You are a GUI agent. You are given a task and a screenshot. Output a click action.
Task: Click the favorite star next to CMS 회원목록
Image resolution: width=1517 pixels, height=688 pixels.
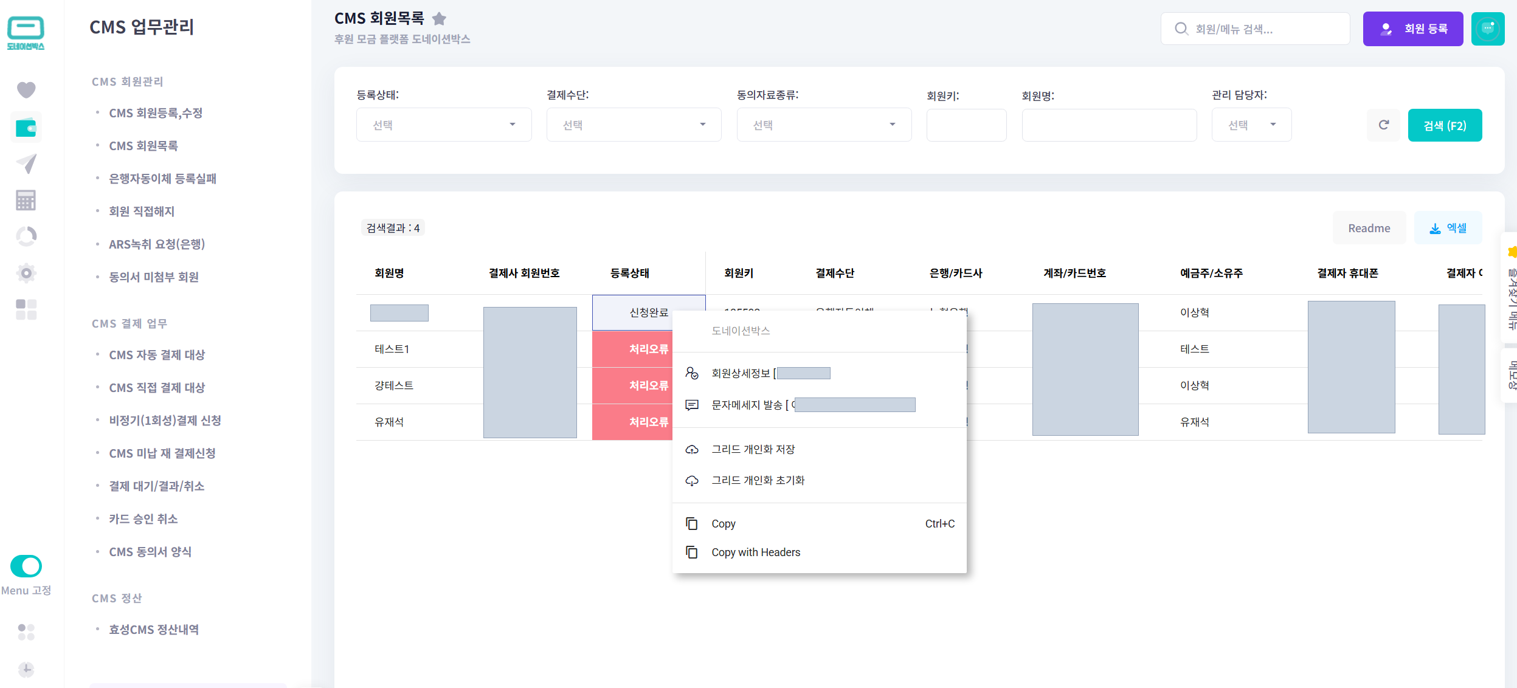click(439, 19)
